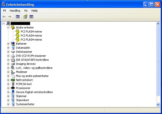162x114 pixels.
Task: Click the scrollbar up arrow
Action: [158, 24]
